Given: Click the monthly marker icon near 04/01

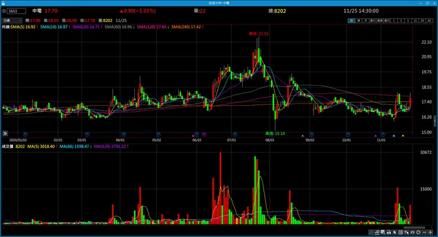Looking at the screenshot, I should (x=124, y=134).
